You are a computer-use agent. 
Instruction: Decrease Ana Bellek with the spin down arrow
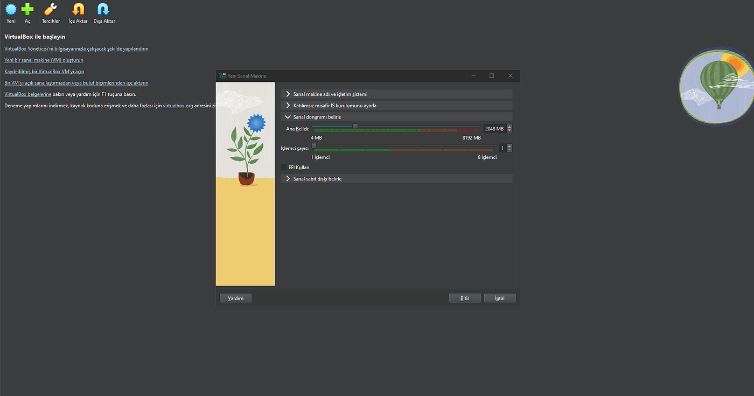click(509, 131)
